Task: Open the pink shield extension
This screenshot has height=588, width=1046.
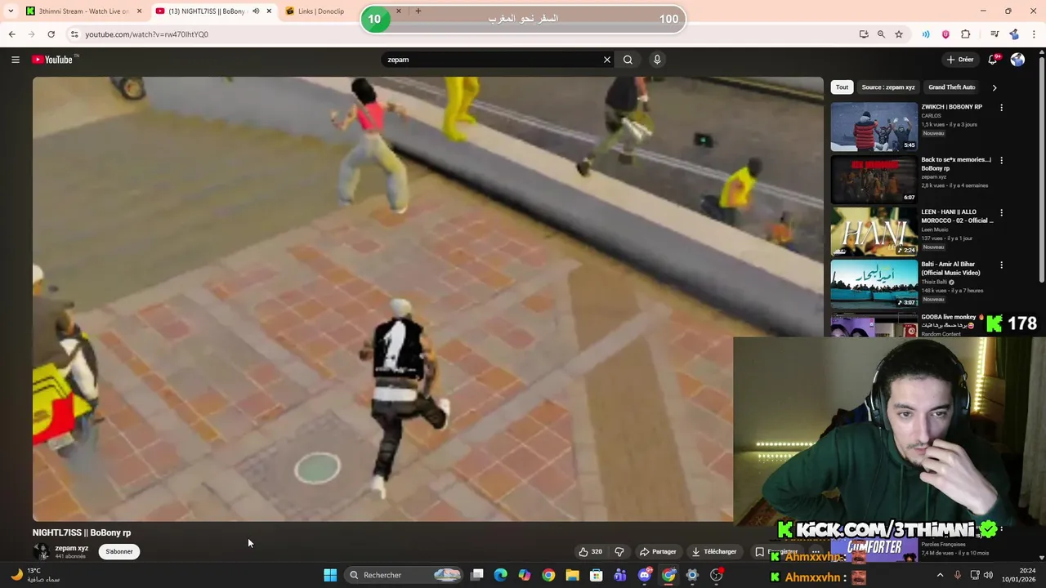Action: click(945, 34)
